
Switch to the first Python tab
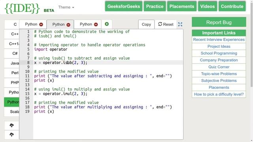click(x=31, y=24)
